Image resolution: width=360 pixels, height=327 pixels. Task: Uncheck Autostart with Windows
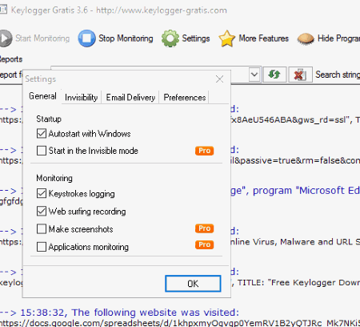(42, 133)
